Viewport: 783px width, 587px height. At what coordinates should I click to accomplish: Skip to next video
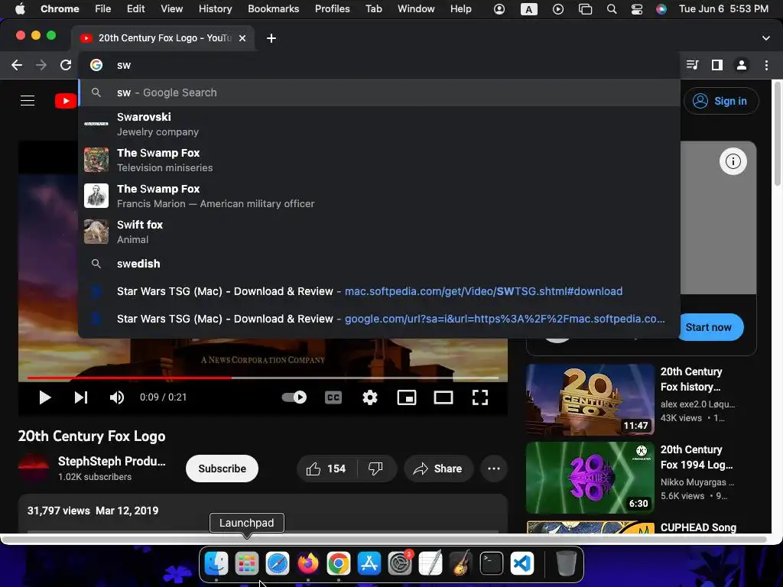[81, 397]
